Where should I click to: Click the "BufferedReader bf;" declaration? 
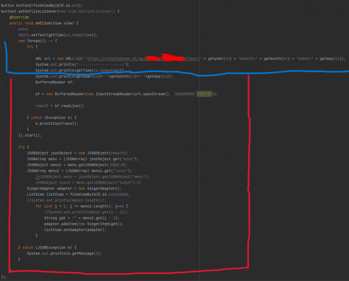point(55,82)
